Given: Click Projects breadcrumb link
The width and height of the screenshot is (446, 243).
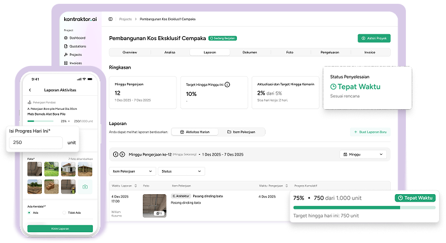Looking at the screenshot, I should 125,19.
